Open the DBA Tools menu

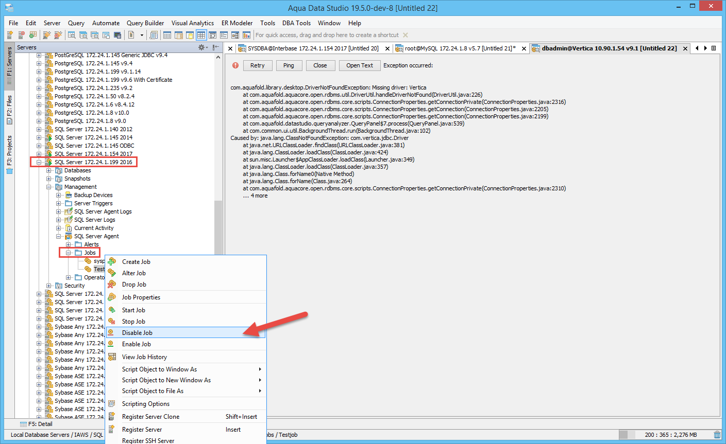296,23
